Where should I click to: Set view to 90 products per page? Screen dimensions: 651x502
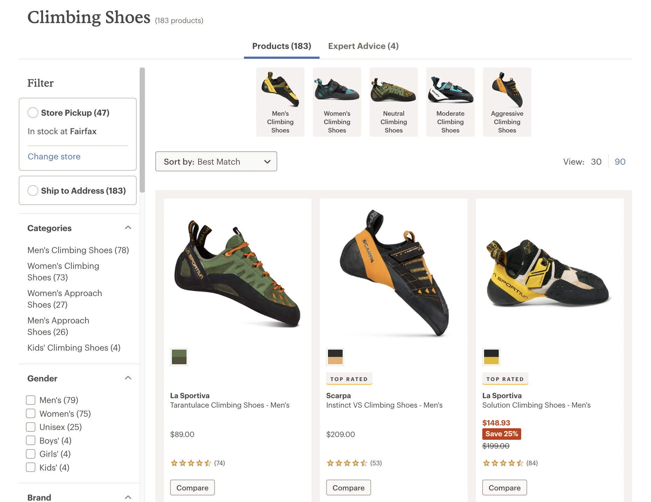[x=620, y=162]
